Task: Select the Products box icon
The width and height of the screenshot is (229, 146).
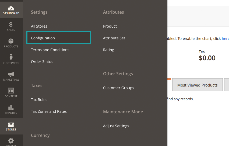Action: click(x=11, y=41)
